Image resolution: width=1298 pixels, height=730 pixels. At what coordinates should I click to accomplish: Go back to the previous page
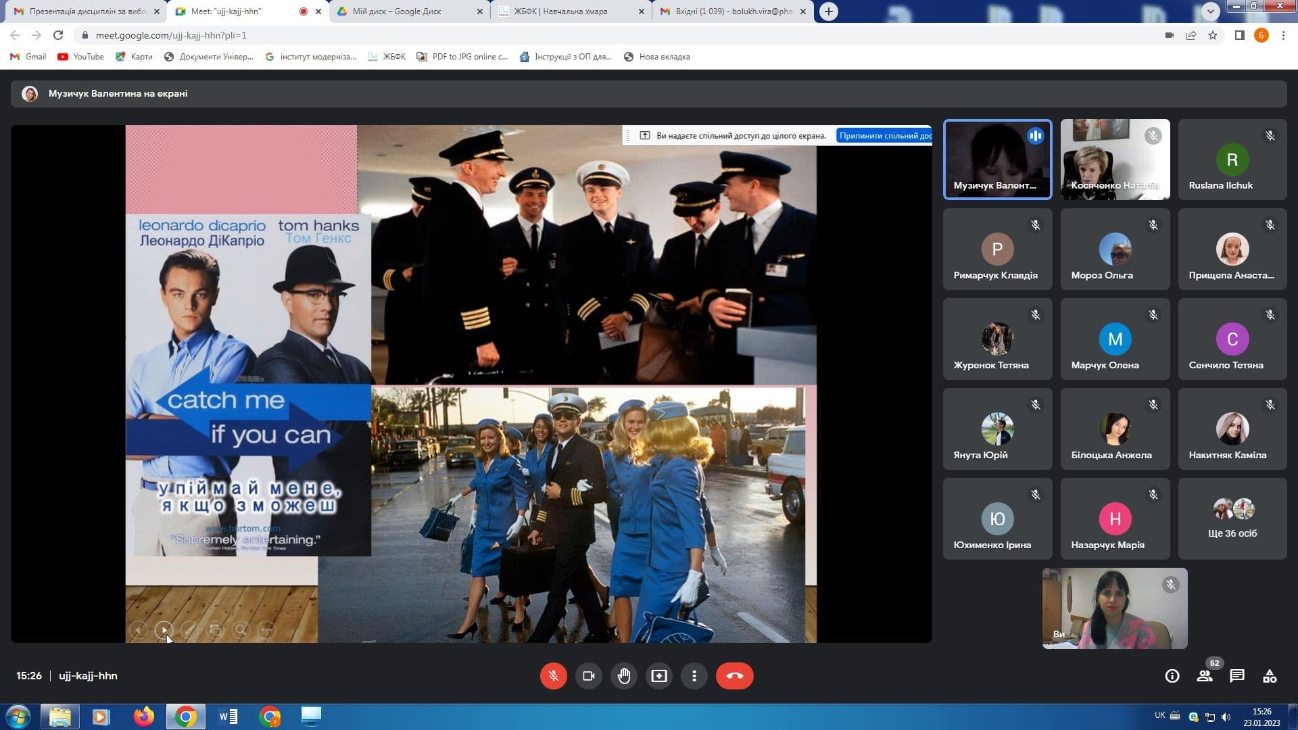(x=15, y=35)
